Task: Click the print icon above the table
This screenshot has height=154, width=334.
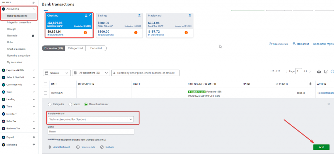Action: (x=319, y=72)
